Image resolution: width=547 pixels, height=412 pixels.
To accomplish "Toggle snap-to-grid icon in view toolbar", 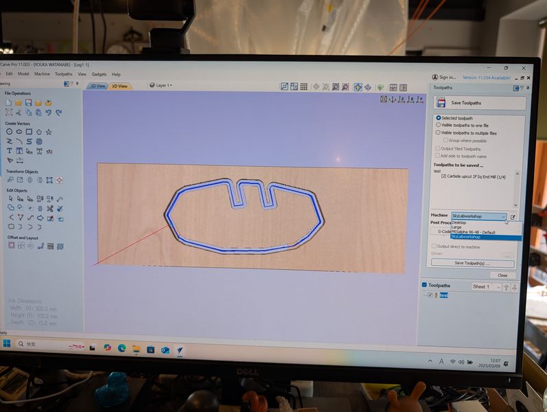I will 304,87.
